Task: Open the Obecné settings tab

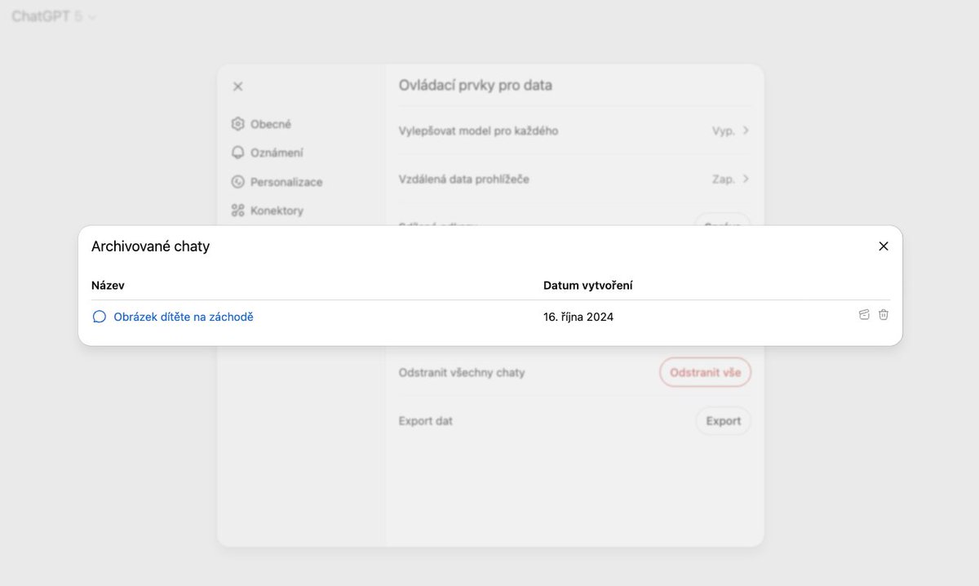Action: (x=261, y=124)
